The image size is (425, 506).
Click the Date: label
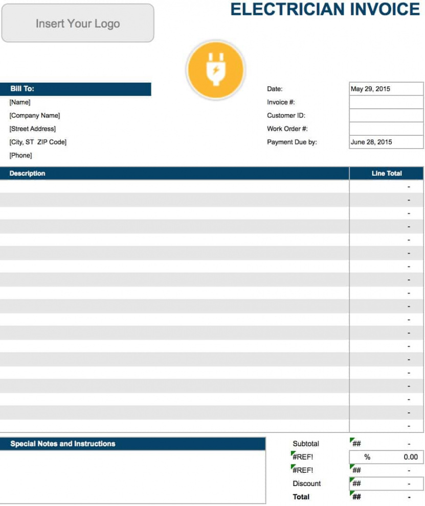pos(275,89)
